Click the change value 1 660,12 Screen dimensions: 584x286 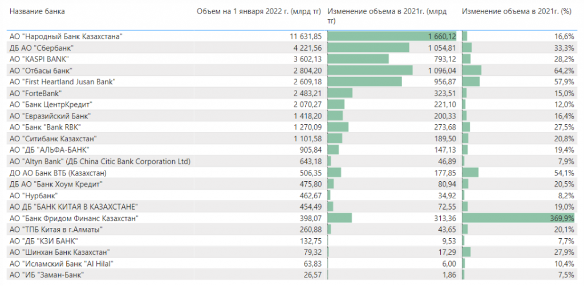pos(442,36)
